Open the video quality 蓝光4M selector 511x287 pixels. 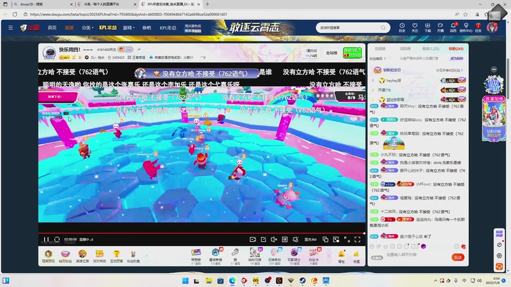tap(310, 240)
